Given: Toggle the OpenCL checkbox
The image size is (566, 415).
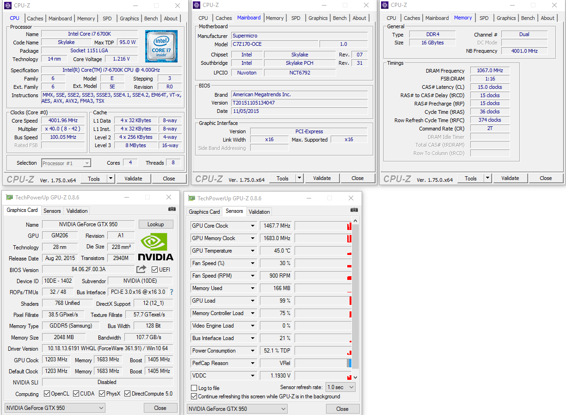Looking at the screenshot, I should [47, 394].
